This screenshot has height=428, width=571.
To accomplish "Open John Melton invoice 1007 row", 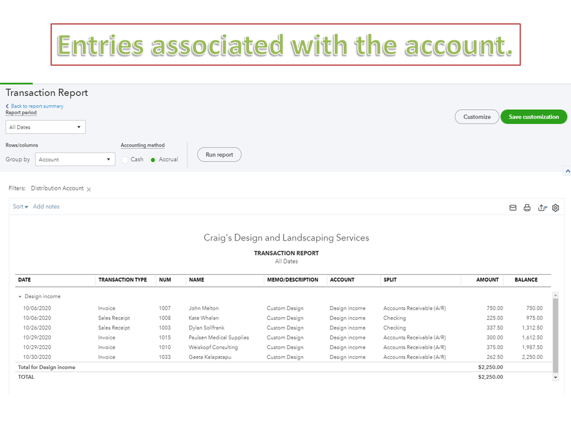I will coord(203,309).
